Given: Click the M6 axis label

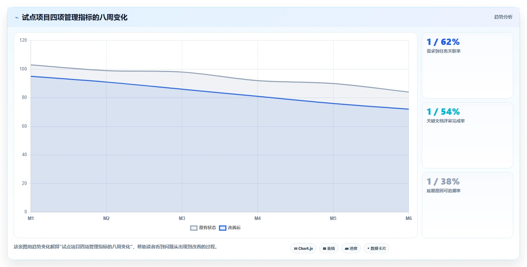Looking at the screenshot, I should click(x=408, y=218).
